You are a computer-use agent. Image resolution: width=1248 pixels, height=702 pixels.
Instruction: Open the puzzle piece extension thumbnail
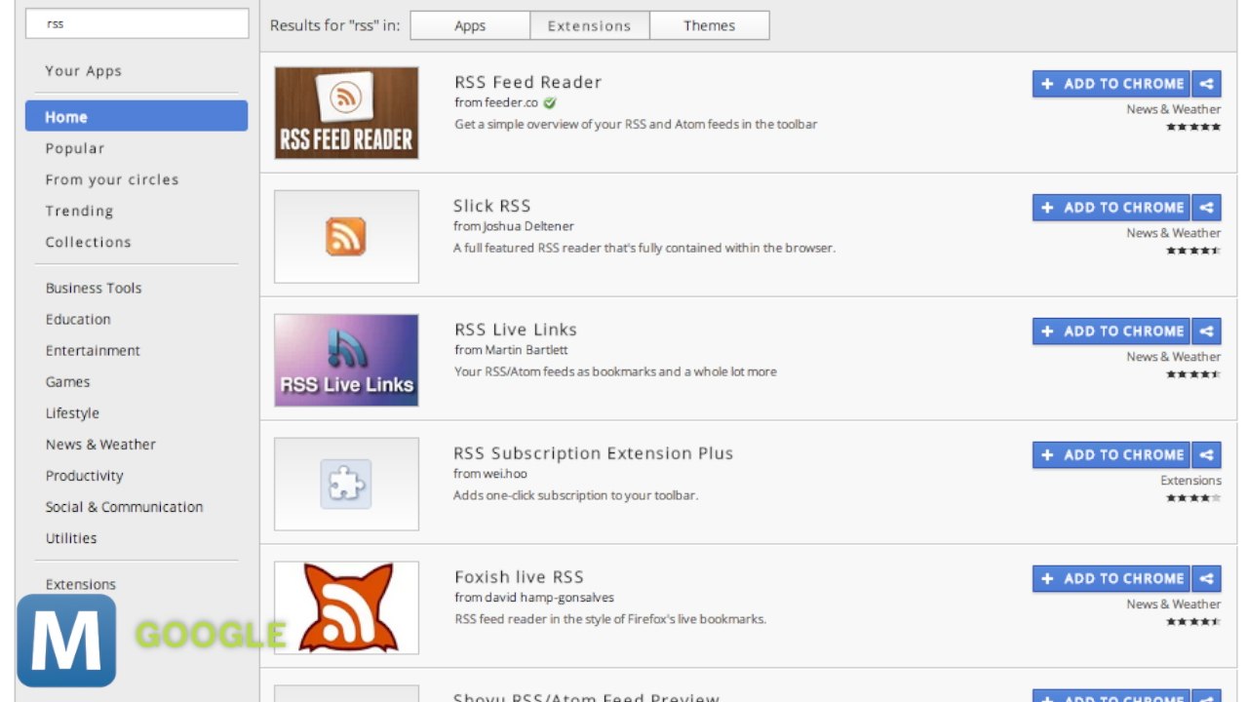tap(346, 485)
